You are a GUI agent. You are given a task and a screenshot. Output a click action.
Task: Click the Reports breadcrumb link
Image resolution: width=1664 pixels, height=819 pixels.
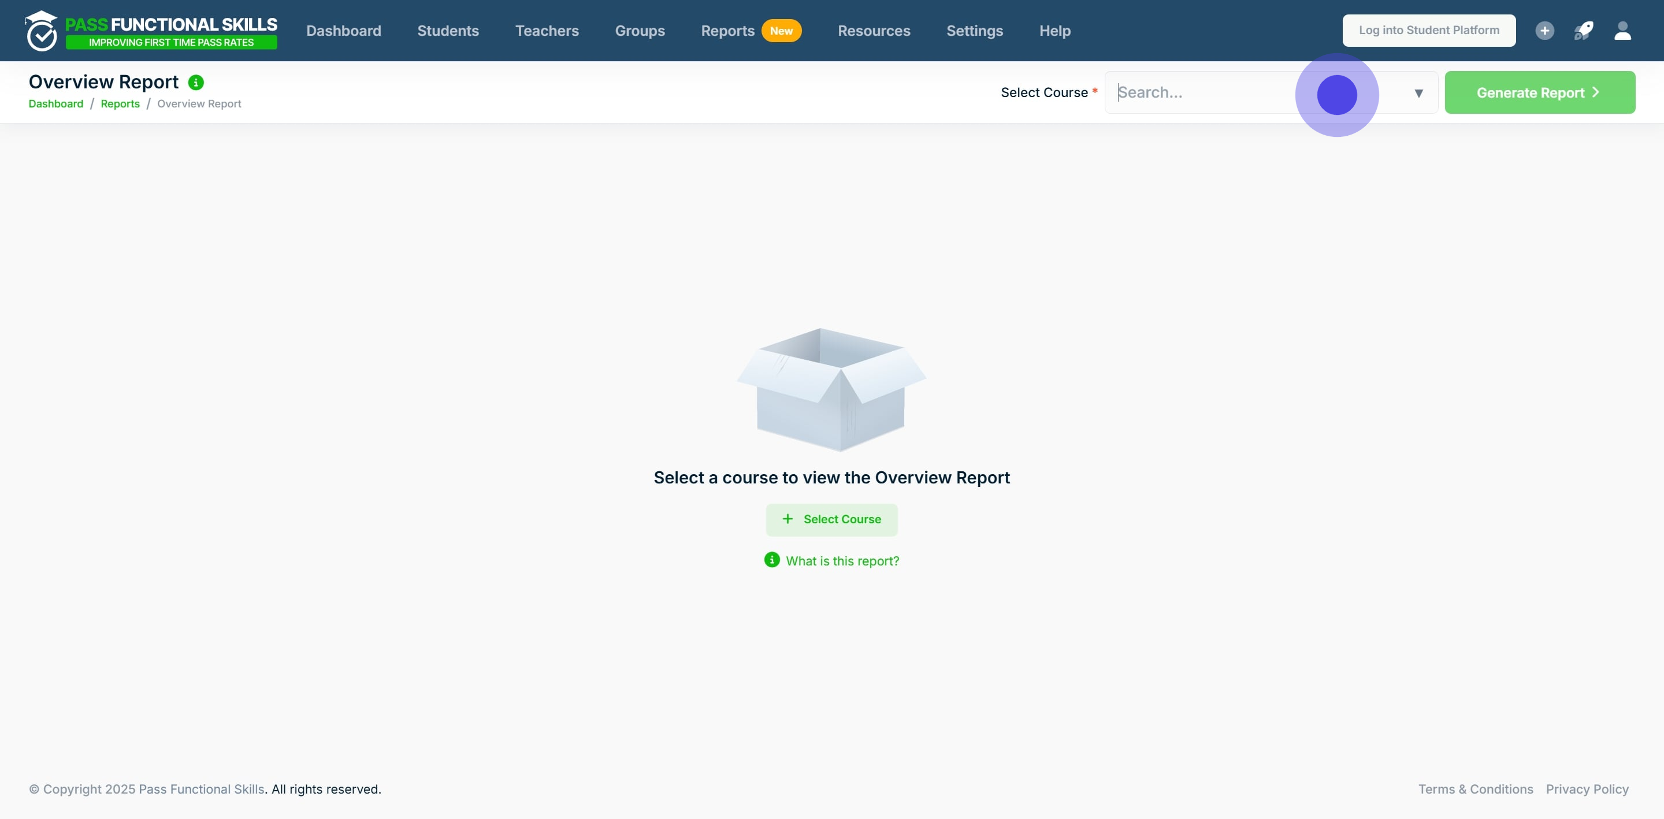(x=120, y=103)
